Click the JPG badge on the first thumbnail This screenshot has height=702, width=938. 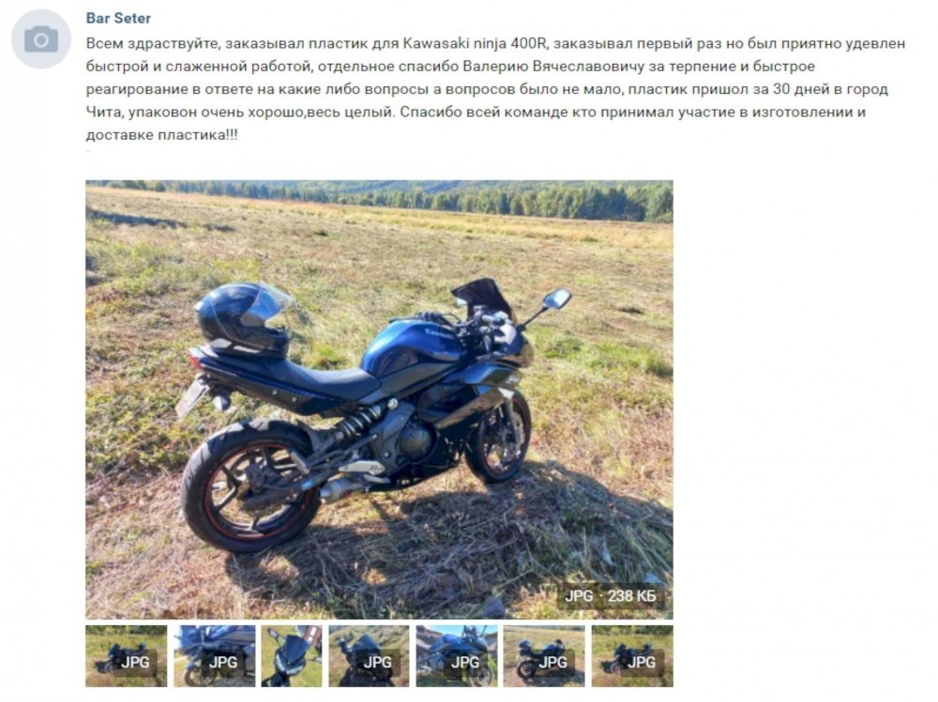click(134, 662)
